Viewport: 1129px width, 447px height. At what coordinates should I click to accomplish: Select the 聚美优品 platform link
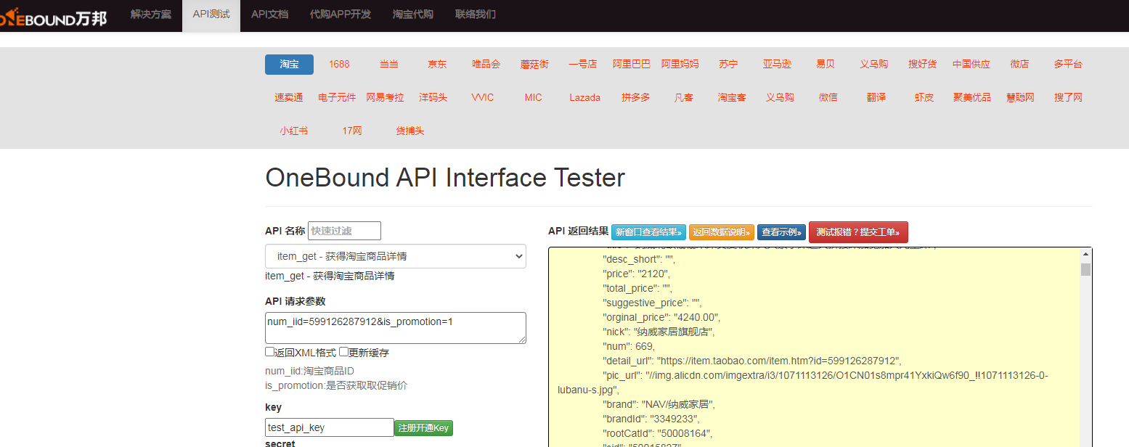[x=972, y=97]
